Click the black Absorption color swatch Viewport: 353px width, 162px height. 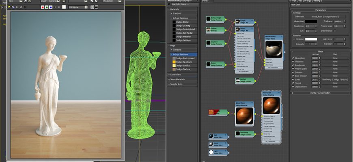[311, 21]
